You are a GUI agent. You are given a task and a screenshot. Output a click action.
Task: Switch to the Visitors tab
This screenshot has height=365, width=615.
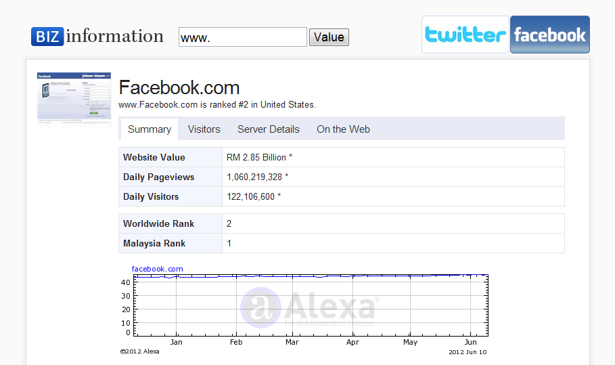click(204, 129)
